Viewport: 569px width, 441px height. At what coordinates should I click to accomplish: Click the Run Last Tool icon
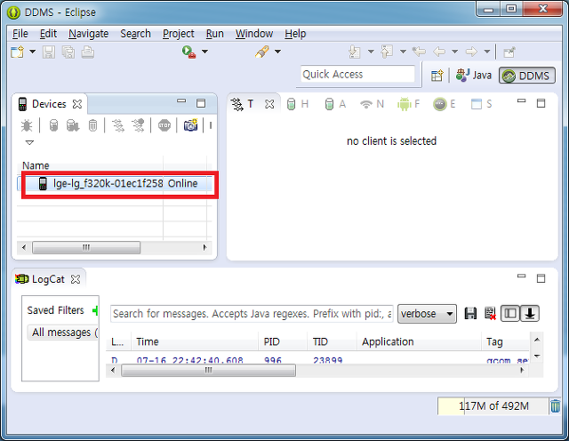pos(188,52)
